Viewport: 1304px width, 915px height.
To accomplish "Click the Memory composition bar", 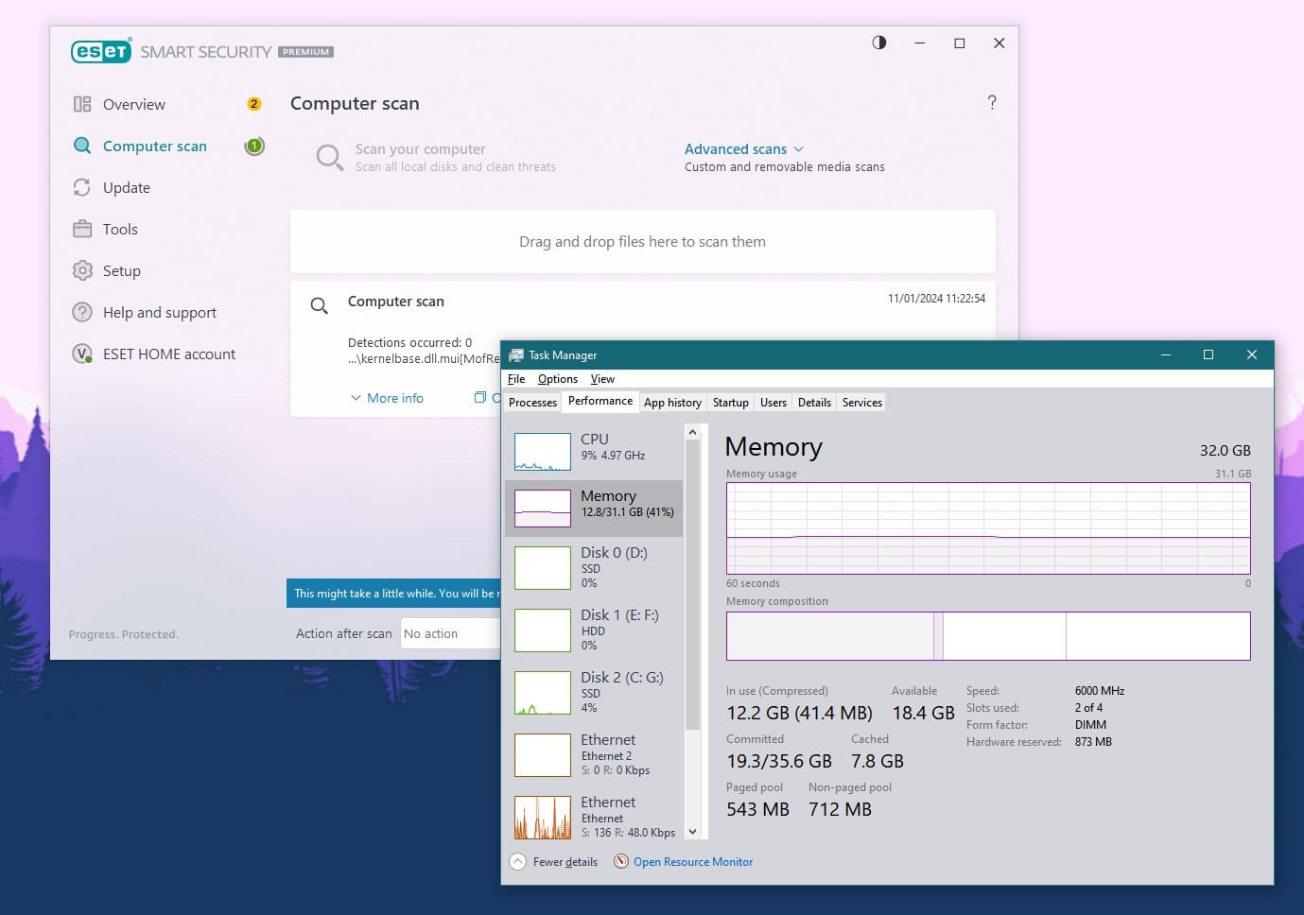I will click(x=988, y=636).
